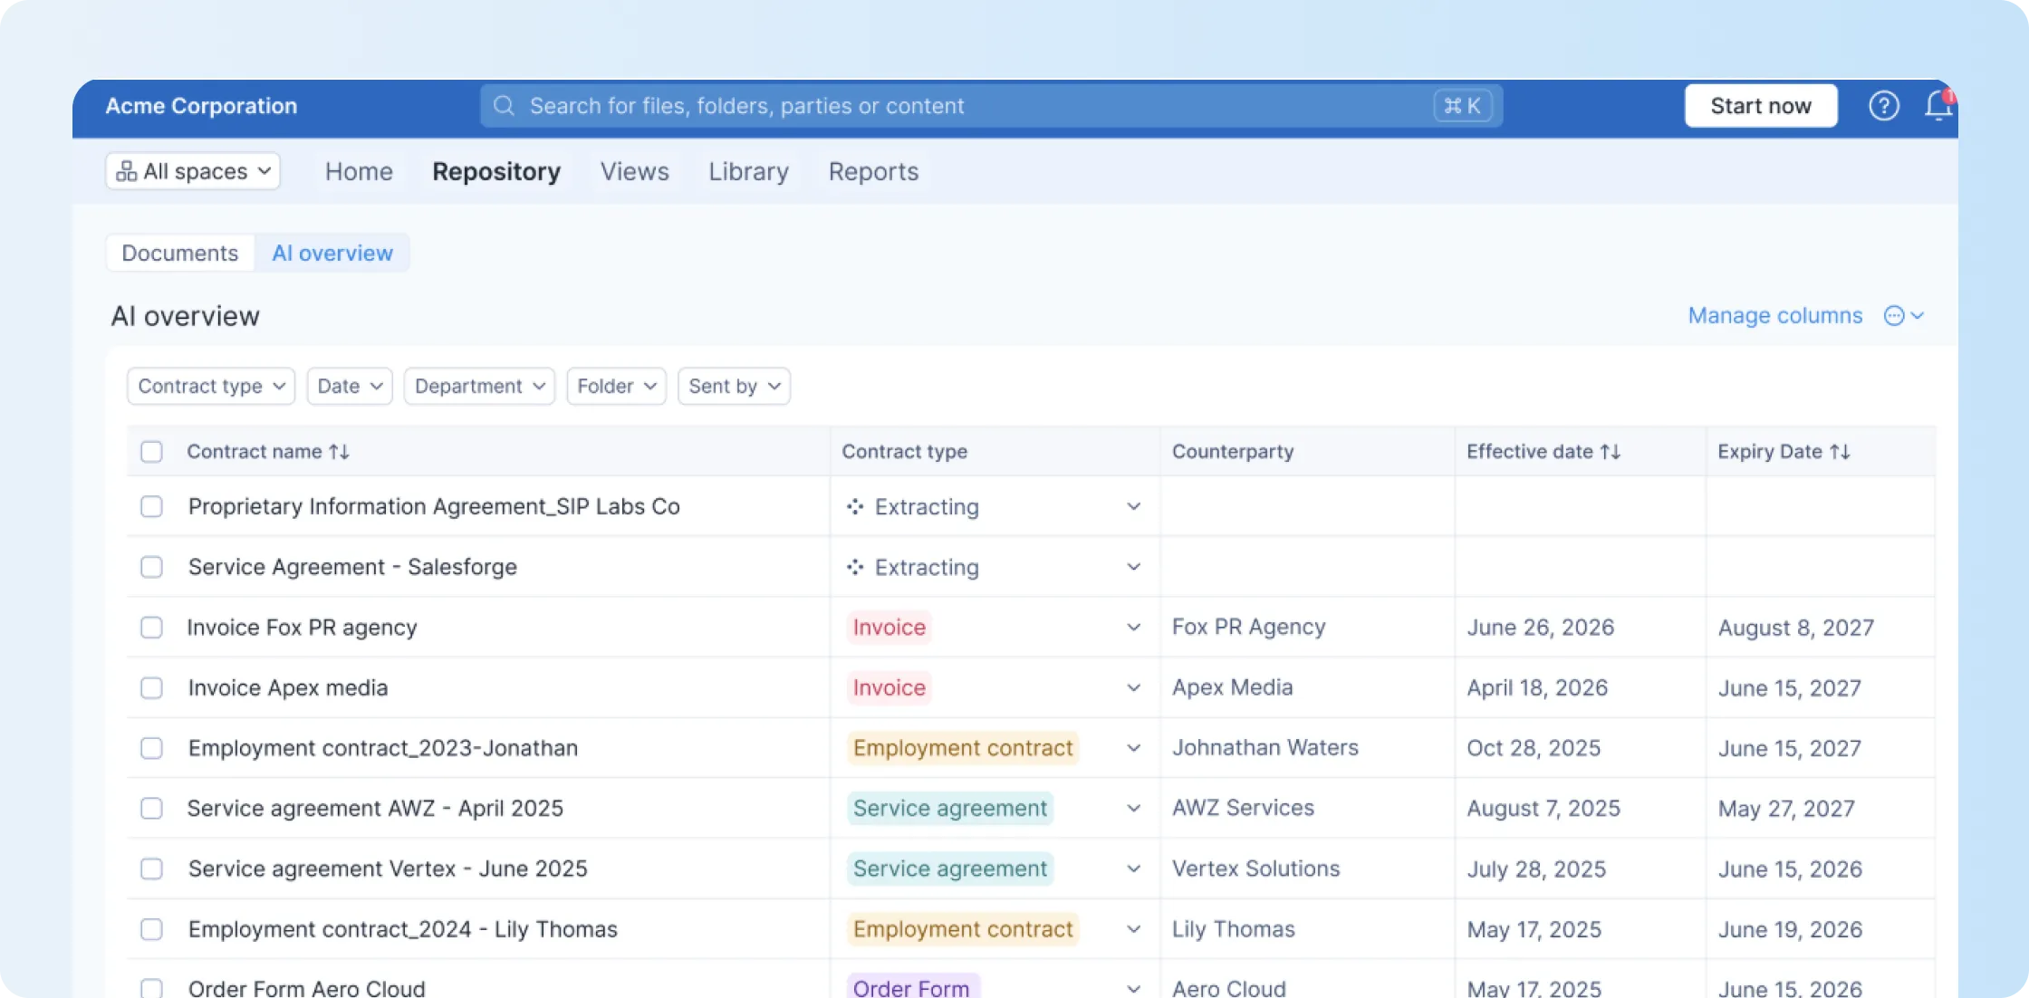Viewport: 2029px width, 998px height.
Task: Go to the Home tab
Action: click(x=359, y=171)
